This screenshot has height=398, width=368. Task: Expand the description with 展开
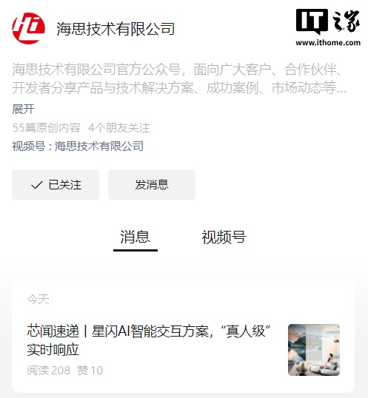pyautogui.click(x=23, y=109)
